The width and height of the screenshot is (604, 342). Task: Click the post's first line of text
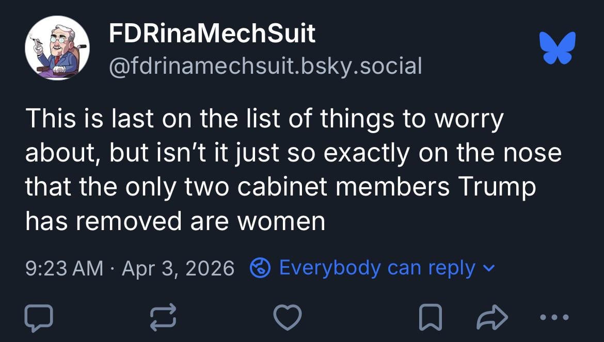click(x=264, y=120)
